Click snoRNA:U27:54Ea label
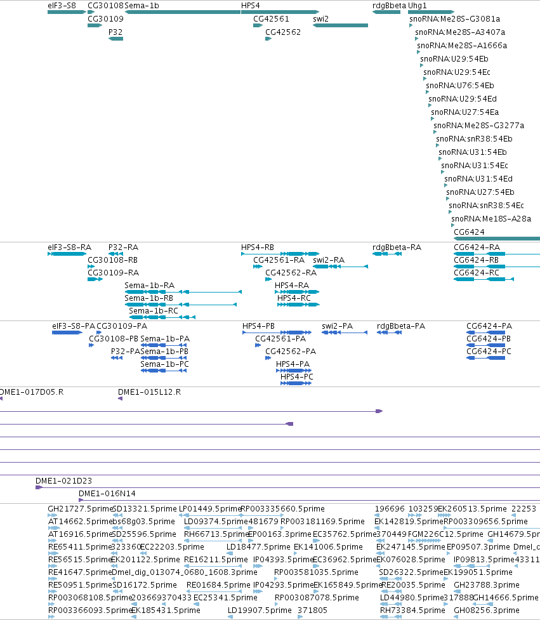Viewport: 540px width, 620px height. click(465, 113)
